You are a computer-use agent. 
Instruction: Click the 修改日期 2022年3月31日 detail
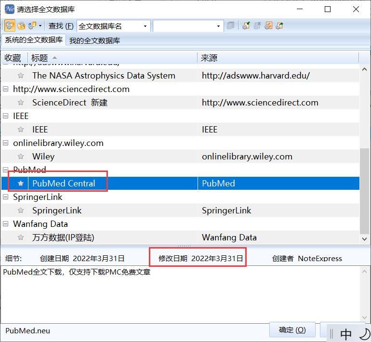tap(200, 258)
